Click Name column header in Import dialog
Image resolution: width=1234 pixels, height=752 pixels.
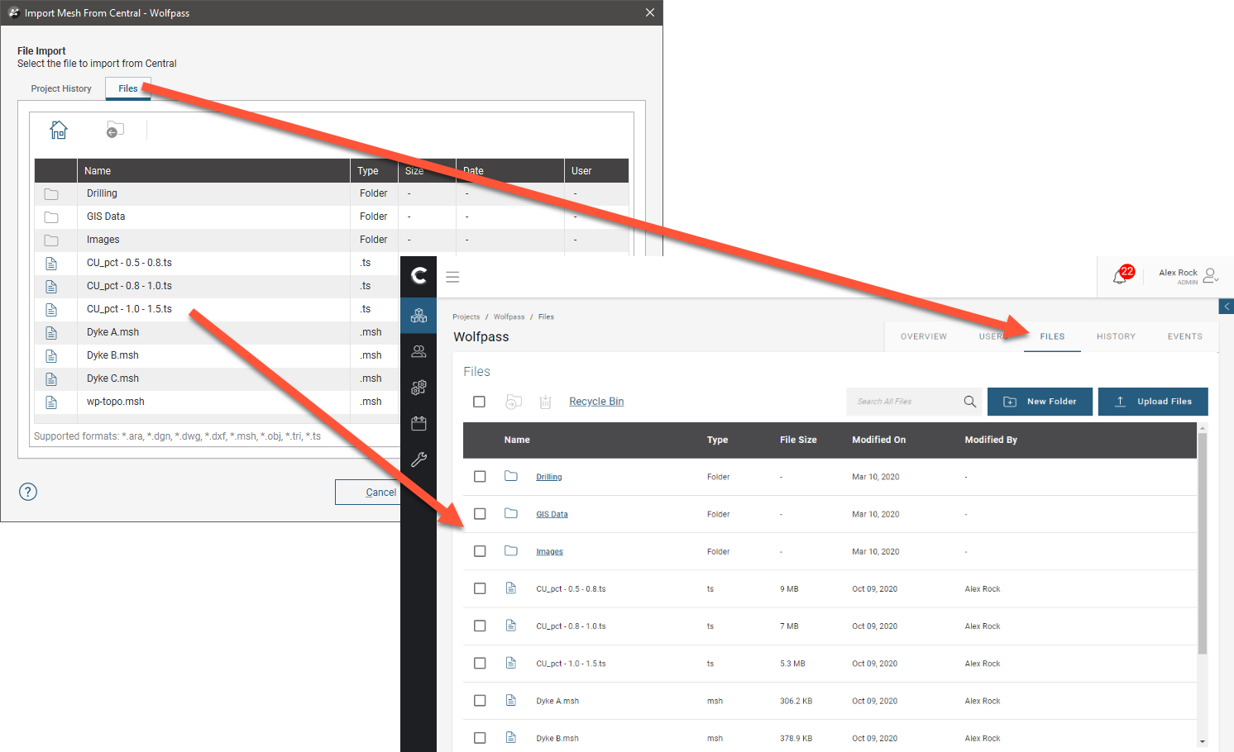[x=213, y=171]
